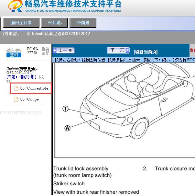Select PC.65-27750 text entry
This screenshot has height=195, width=195.
(32, 51)
